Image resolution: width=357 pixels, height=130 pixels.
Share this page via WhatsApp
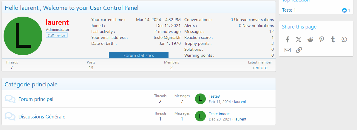[x=344, y=39]
